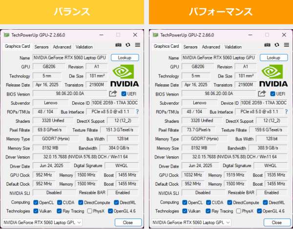Toggle CUDA checkbox in left window

point(60,203)
